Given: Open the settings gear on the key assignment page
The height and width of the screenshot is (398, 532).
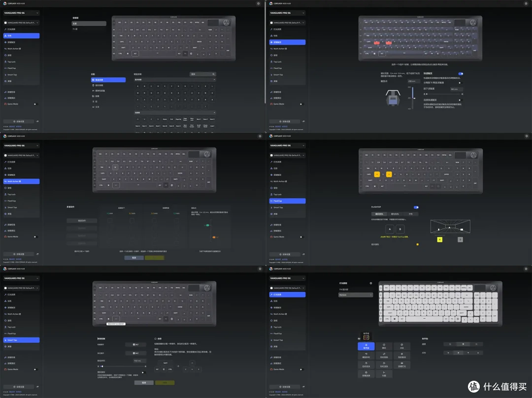Looking at the screenshot, I should point(258,3).
